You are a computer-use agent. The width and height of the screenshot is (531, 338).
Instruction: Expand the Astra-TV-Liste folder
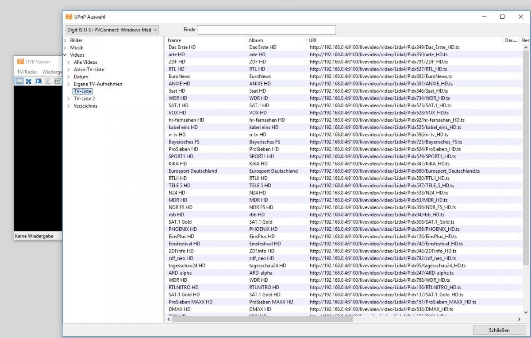tap(69, 70)
